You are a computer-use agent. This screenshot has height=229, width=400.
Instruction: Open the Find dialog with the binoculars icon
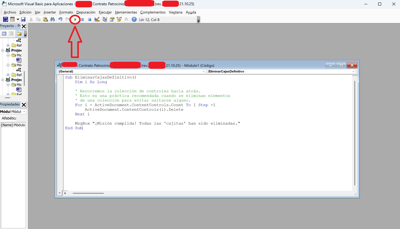tap(52, 19)
